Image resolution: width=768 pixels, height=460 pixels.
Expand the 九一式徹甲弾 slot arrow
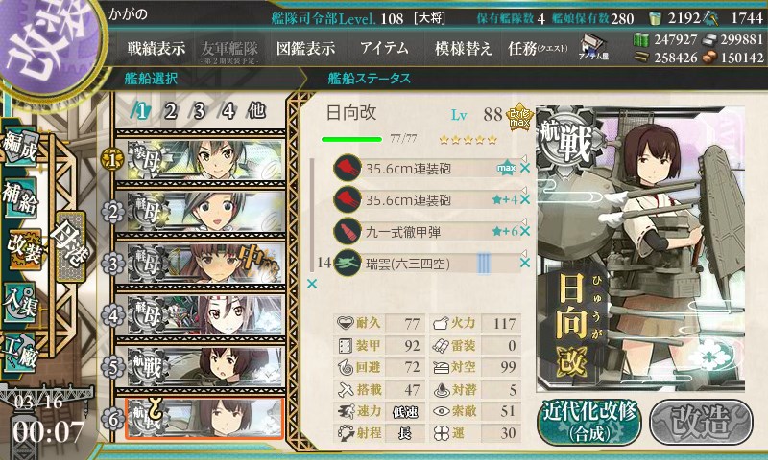point(523,221)
